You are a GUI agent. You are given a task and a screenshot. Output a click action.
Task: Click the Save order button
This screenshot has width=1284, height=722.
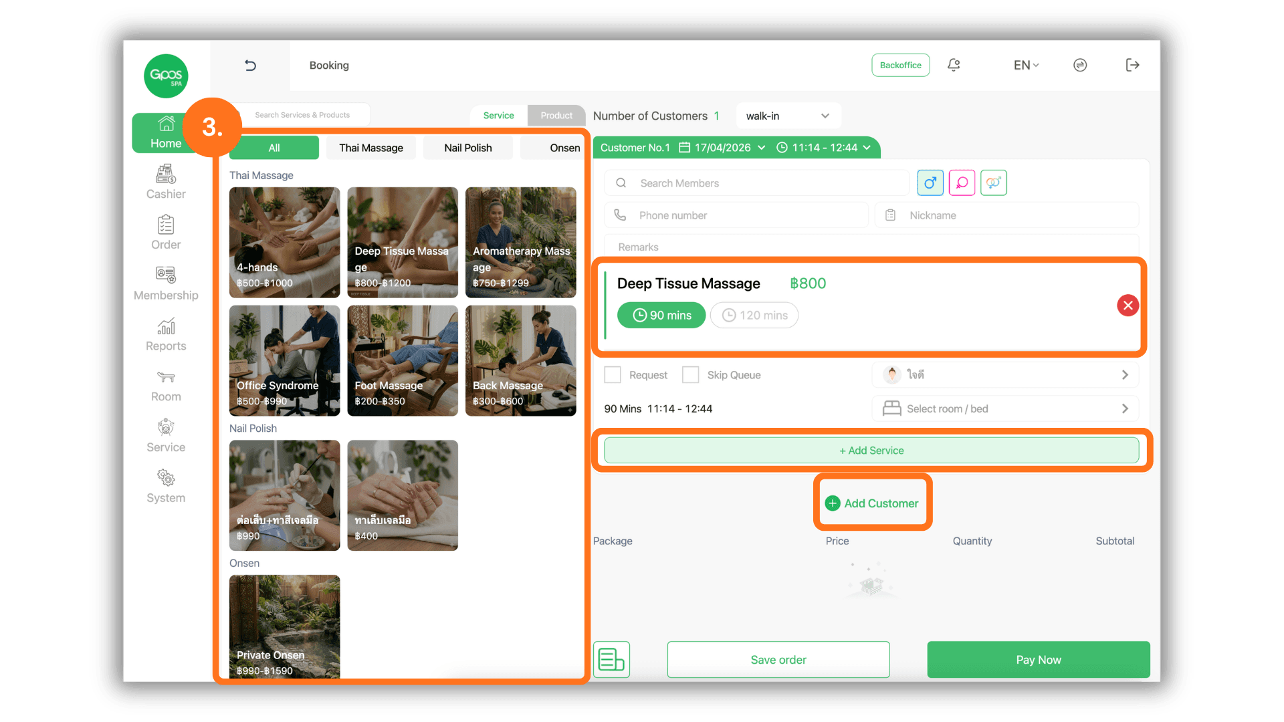[778, 659]
